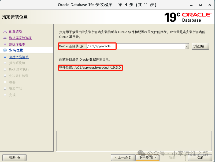This screenshot has width=215, height=162.
Task: Click the Oracle 19c Database logo
Action: (x=188, y=17)
